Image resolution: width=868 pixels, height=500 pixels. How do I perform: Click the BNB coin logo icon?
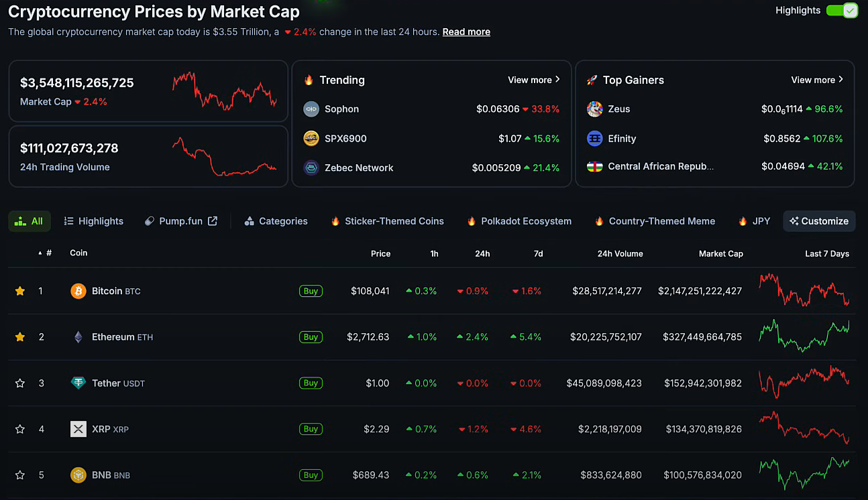coord(78,475)
